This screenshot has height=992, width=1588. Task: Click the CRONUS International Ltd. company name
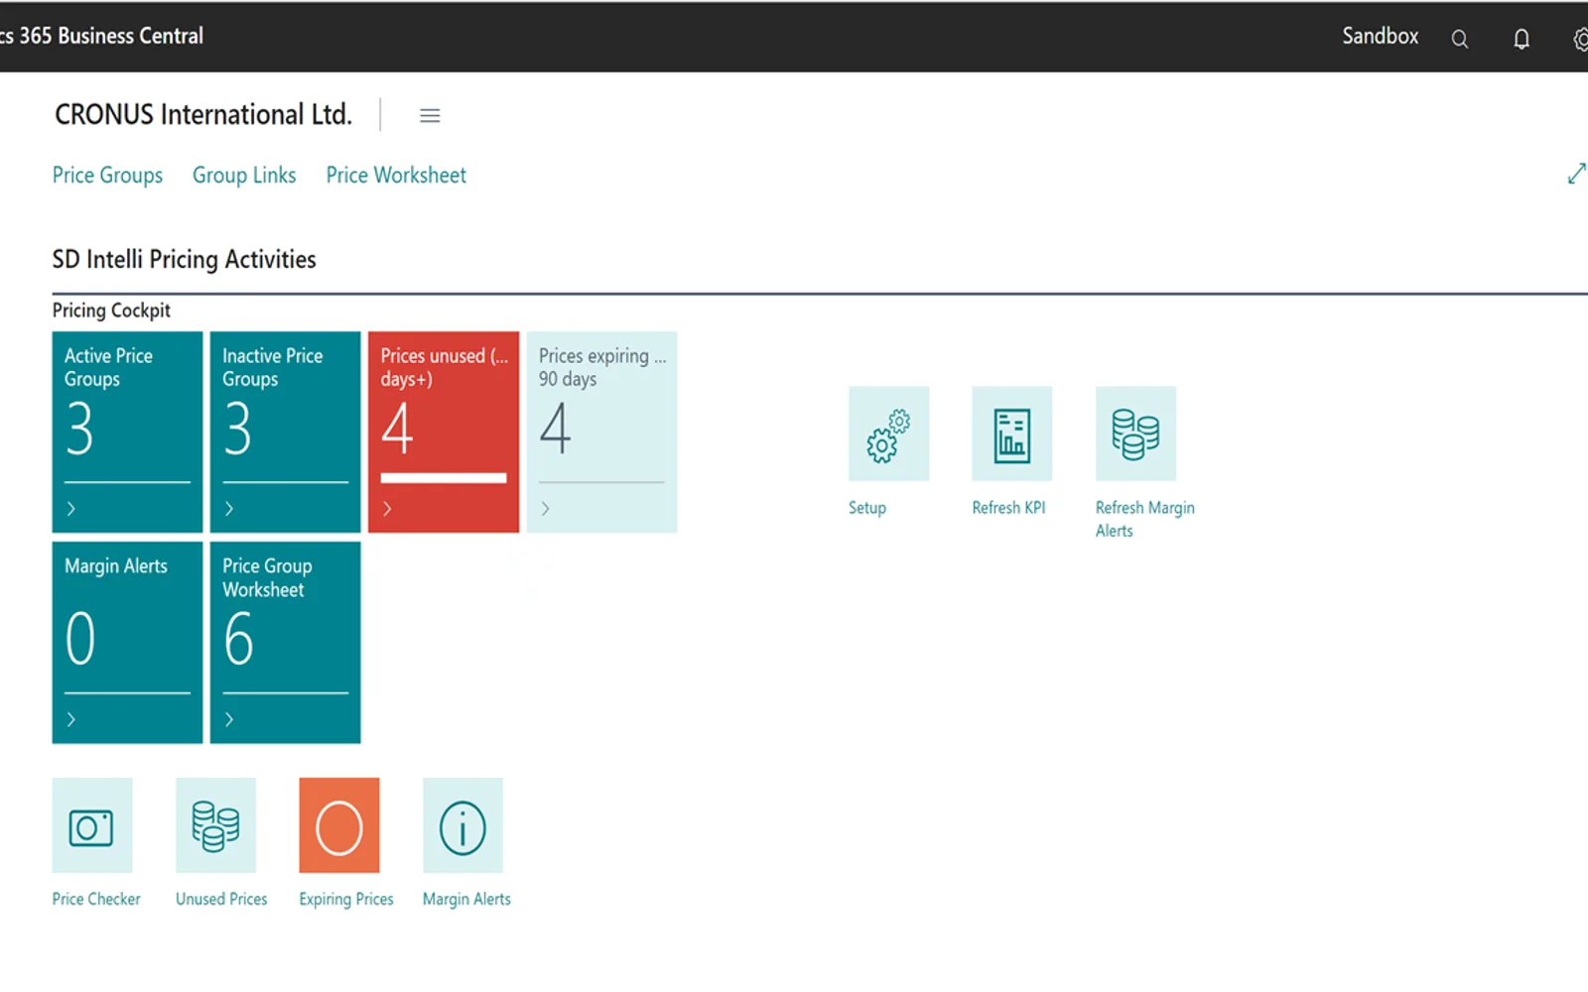[x=203, y=115]
